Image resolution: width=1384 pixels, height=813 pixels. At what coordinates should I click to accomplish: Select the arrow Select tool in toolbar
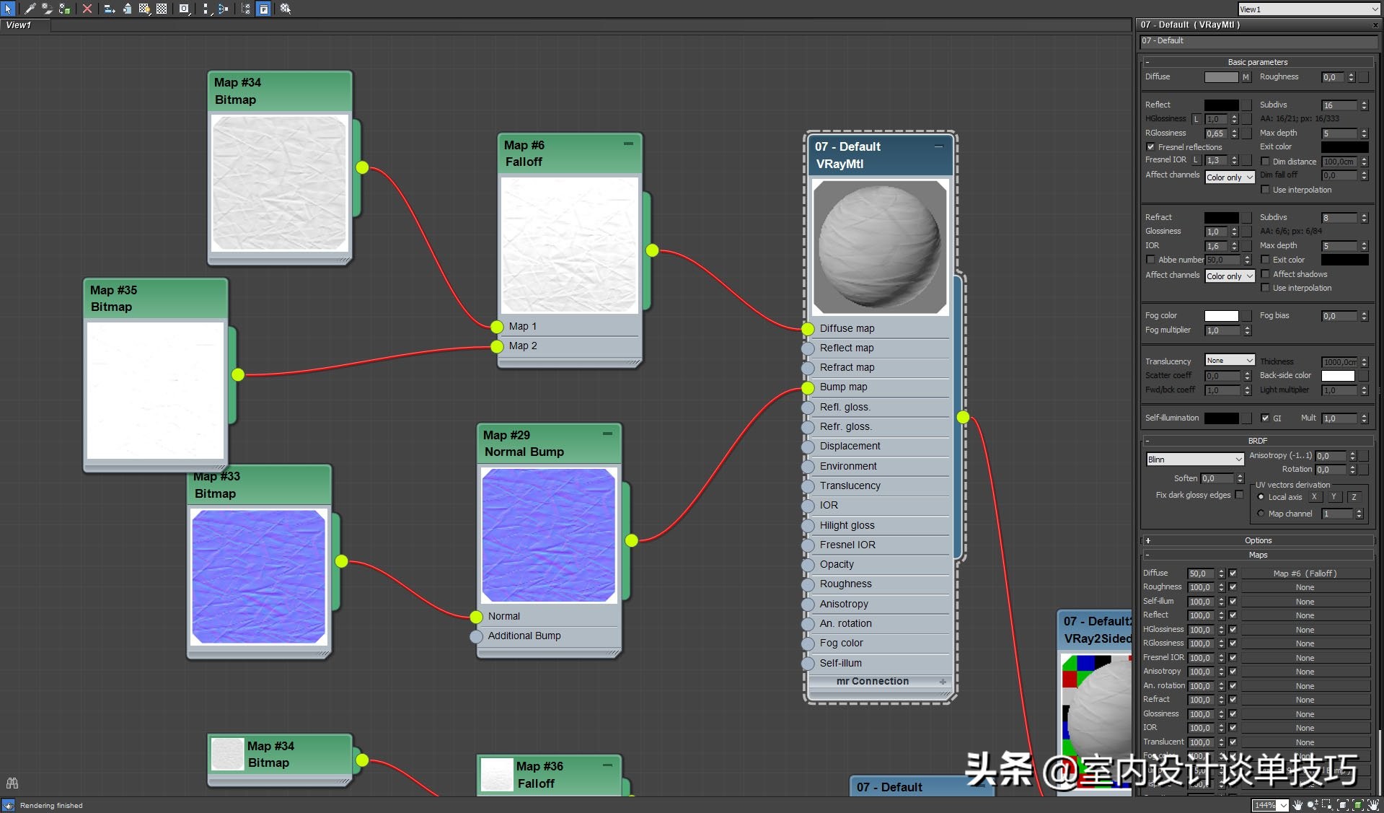point(8,9)
